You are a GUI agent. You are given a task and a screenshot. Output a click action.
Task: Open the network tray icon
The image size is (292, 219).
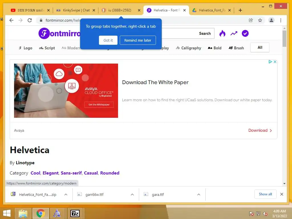258,214
